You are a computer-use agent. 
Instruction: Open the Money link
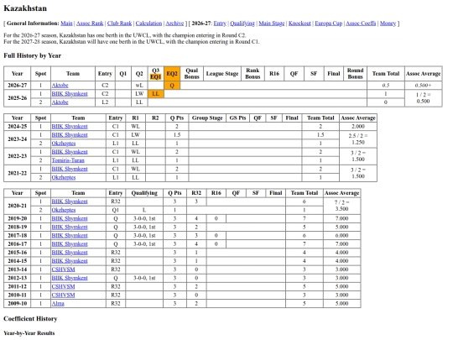[388, 24]
